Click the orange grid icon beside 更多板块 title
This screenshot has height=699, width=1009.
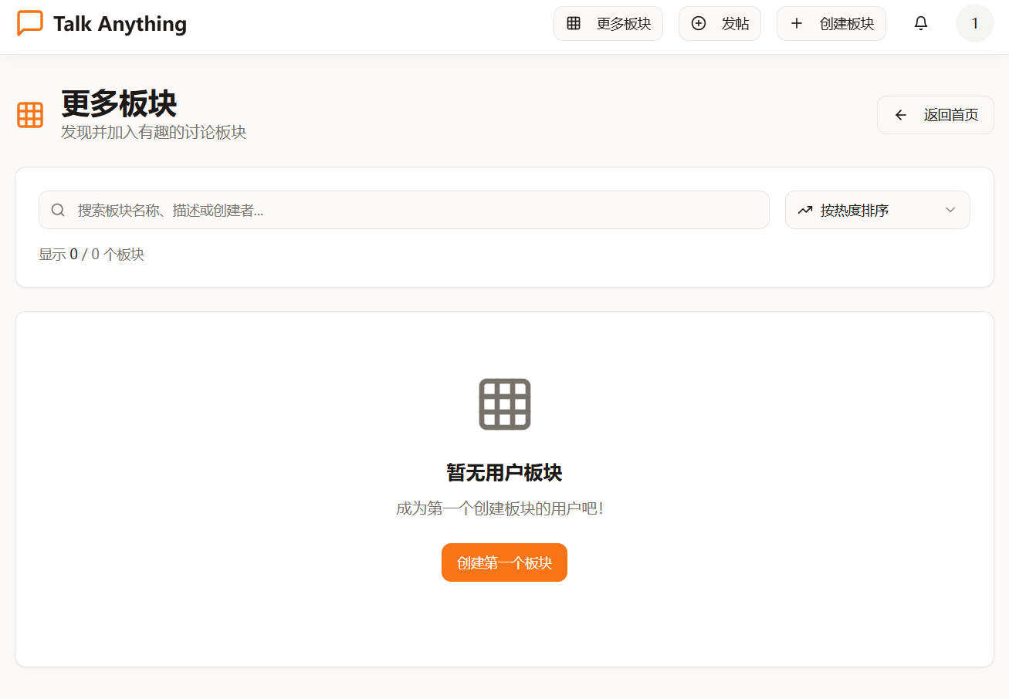[29, 114]
